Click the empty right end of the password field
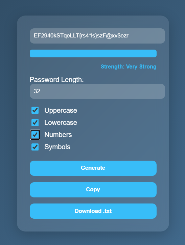Viewport: 185px width, 245px height. [147, 36]
